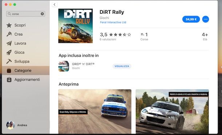
Task: Click the 4+ Età age rating
Action: pos(205,36)
